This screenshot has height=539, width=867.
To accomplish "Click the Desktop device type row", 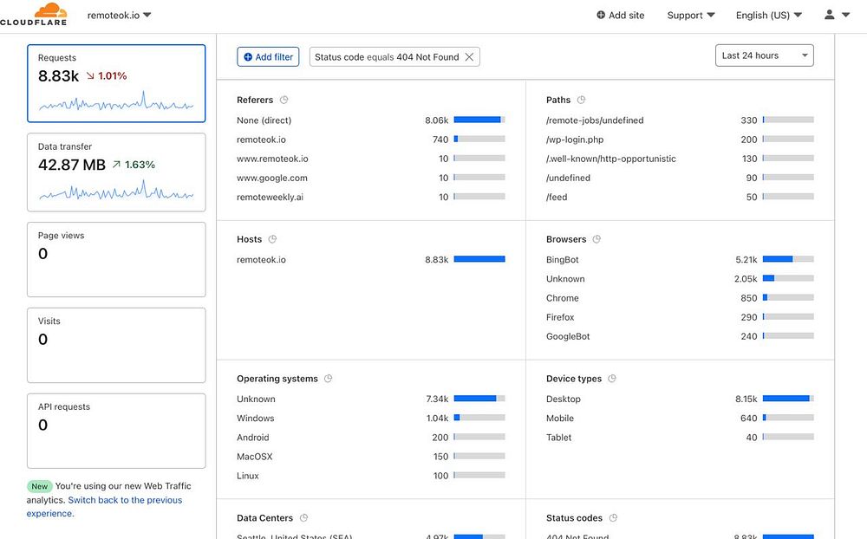I will 680,399.
